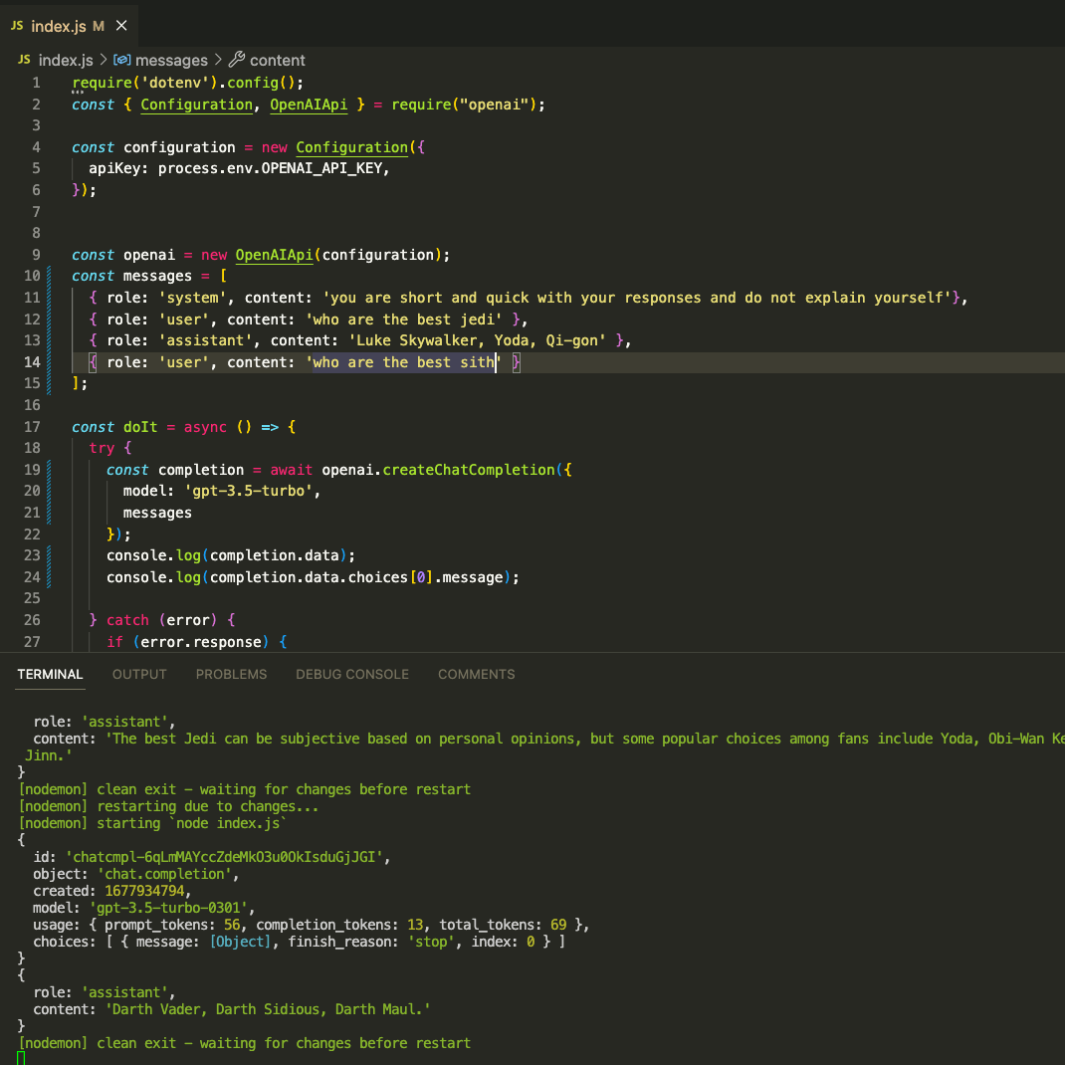Image resolution: width=1065 pixels, height=1065 pixels.
Task: Select the TERMINAL tab
Action: [x=50, y=674]
